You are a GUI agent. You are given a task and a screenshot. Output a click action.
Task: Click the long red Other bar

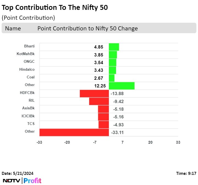(74, 132)
